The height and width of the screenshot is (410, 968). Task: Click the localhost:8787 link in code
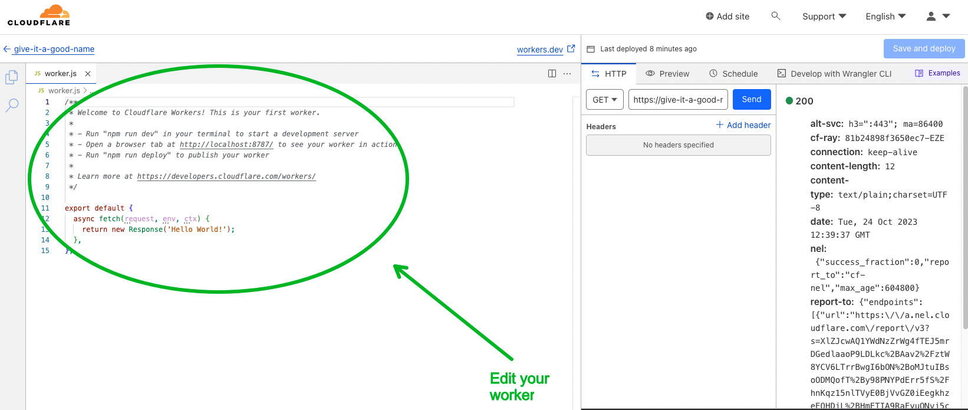(x=226, y=145)
